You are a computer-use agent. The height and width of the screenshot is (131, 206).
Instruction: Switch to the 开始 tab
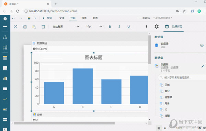point(73,18)
